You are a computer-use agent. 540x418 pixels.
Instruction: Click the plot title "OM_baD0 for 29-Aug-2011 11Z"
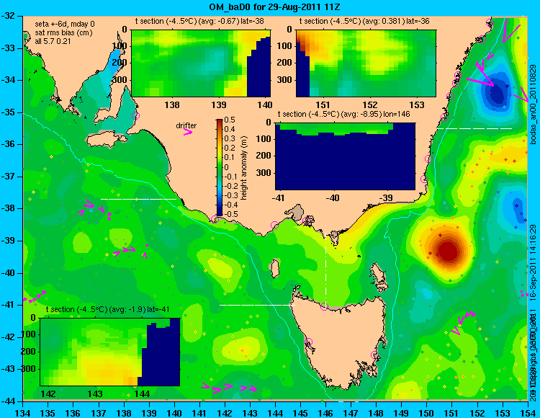(275, 6)
